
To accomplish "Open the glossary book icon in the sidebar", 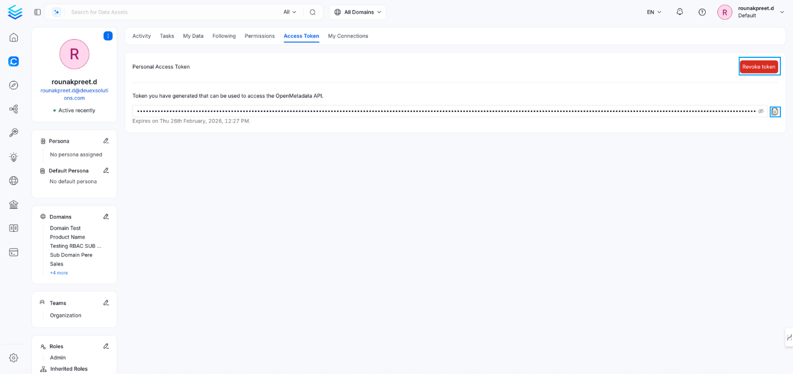I will pos(14,228).
